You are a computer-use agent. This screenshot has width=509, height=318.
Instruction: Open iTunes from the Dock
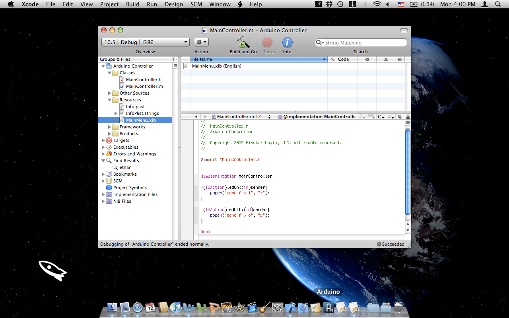[175, 307]
